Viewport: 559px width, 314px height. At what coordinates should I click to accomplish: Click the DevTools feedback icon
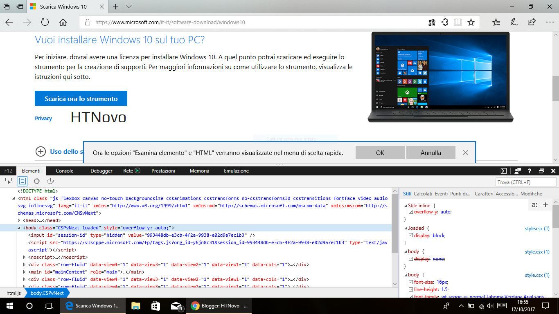tap(518, 171)
